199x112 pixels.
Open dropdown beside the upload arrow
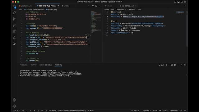[90, 6]
